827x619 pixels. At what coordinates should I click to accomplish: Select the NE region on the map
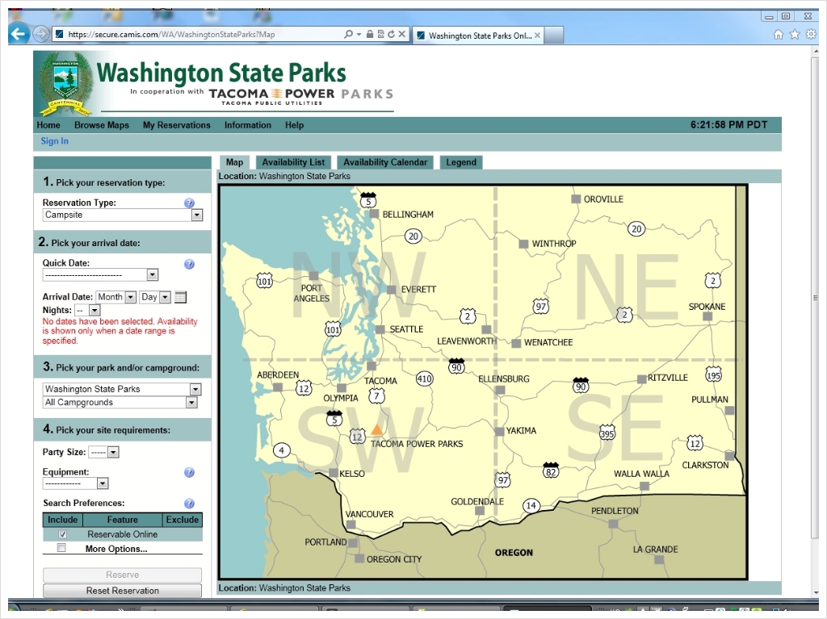tap(626, 287)
